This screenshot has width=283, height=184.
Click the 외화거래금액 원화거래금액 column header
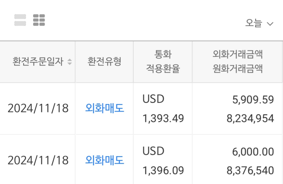point(238,62)
